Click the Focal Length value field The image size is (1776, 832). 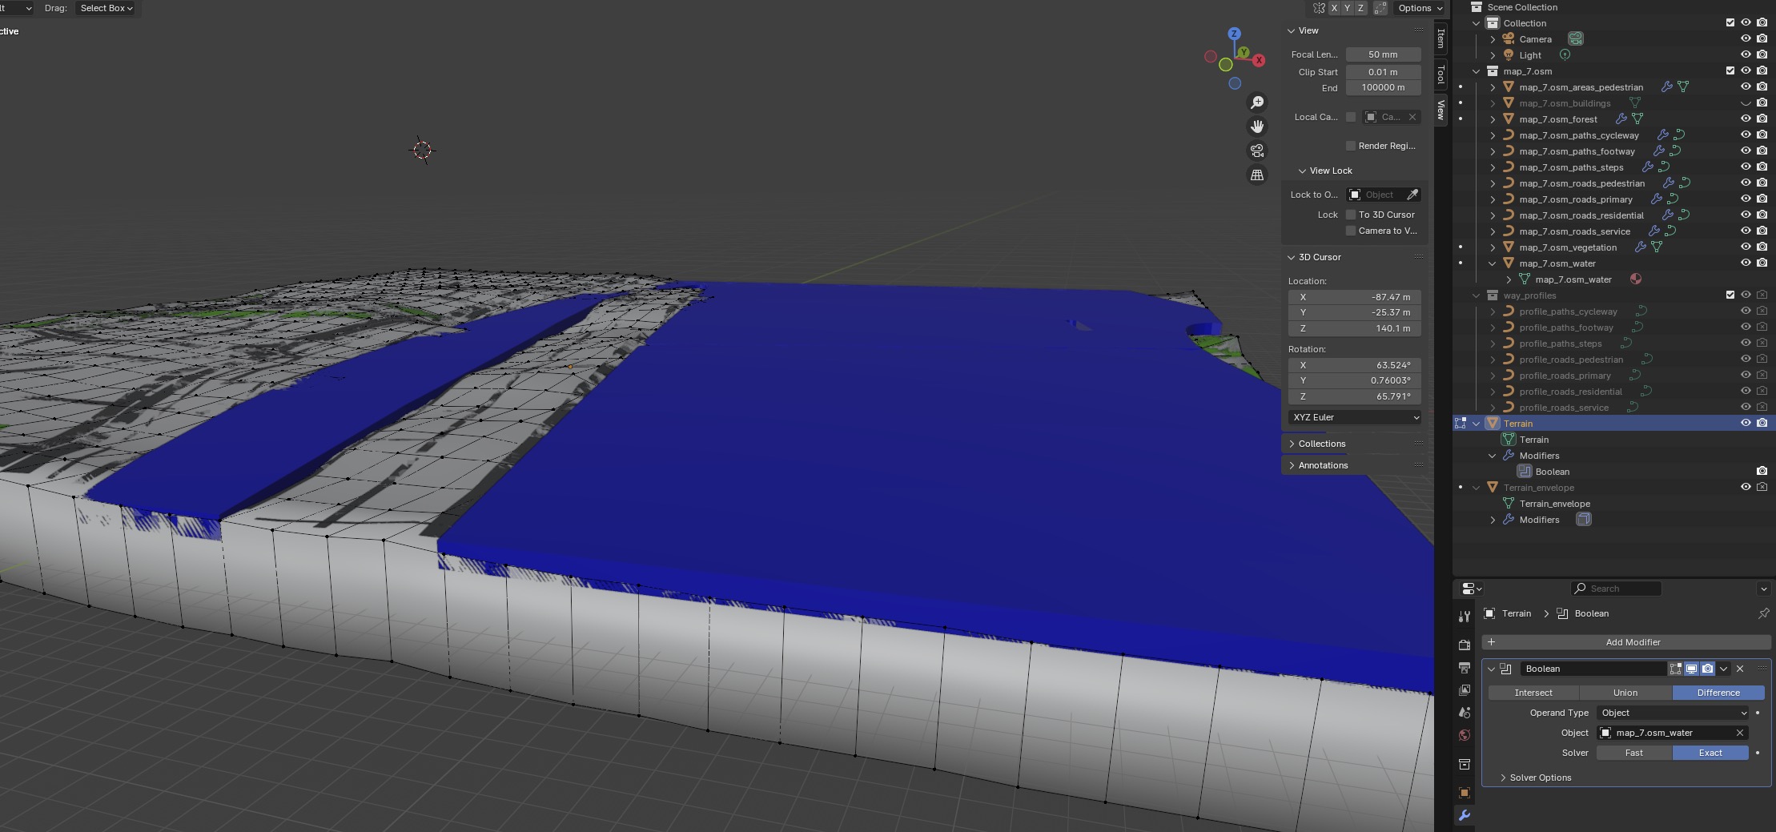[1383, 54]
